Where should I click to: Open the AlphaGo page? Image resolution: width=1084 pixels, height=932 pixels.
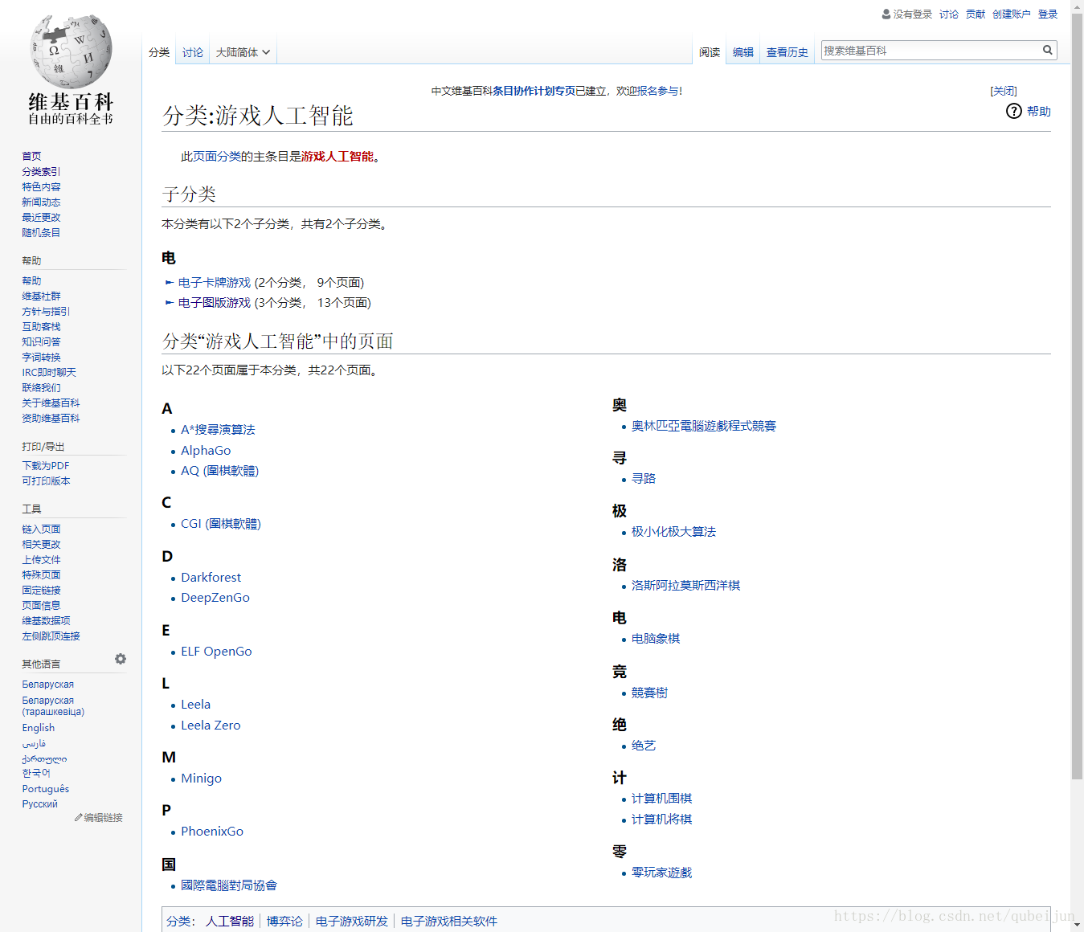(x=206, y=451)
